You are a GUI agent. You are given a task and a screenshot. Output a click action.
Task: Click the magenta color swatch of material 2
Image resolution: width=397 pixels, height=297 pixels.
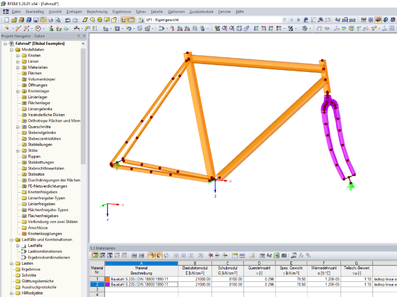point(108,284)
